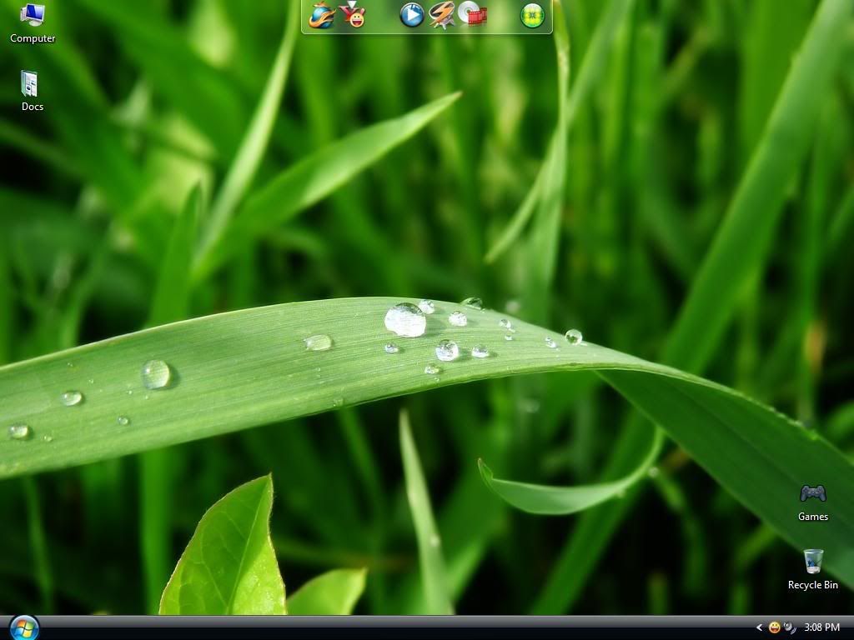Launch Yahoo Messenger from the dock

(x=354, y=14)
